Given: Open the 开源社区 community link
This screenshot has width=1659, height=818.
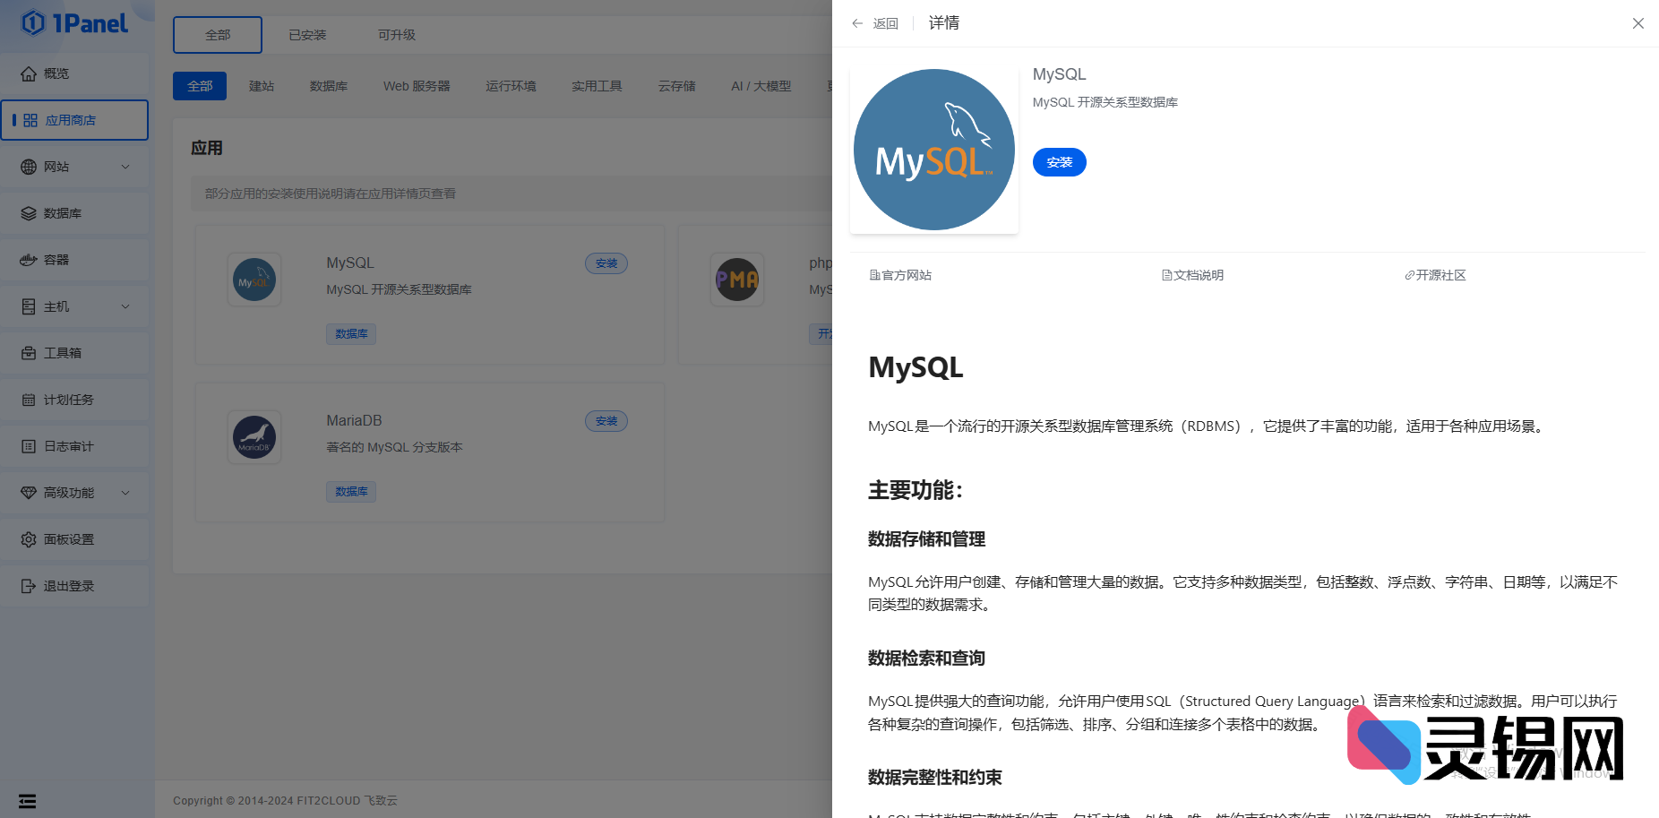Looking at the screenshot, I should (x=1436, y=275).
